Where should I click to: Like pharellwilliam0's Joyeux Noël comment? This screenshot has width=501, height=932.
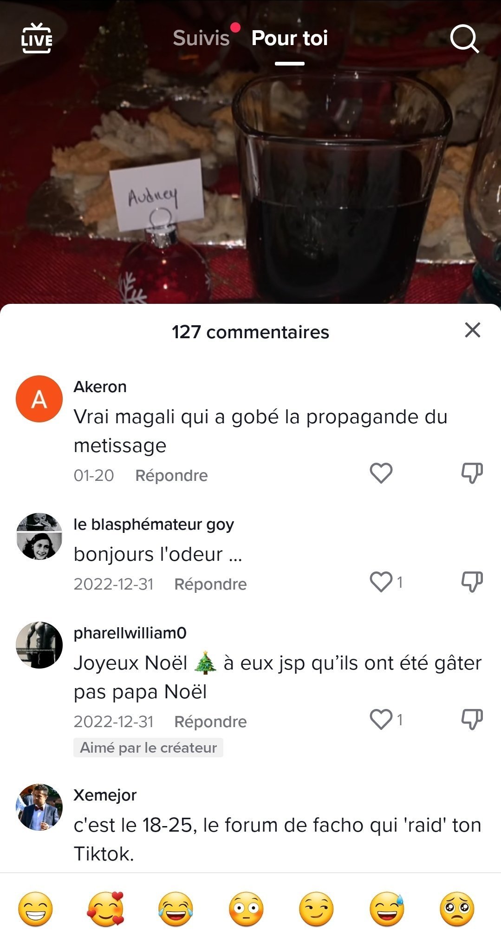coord(381,719)
